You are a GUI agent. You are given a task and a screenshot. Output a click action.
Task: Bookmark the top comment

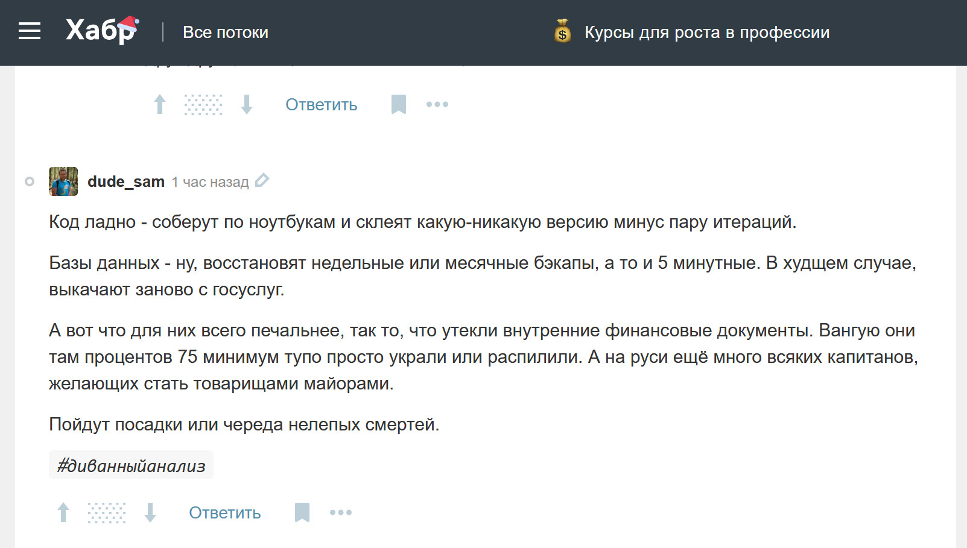tap(398, 104)
